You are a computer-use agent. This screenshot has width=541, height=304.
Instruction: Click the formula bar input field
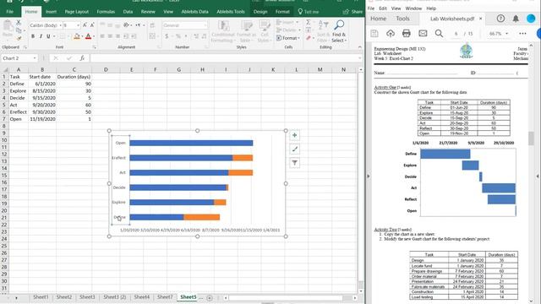click(x=226, y=58)
